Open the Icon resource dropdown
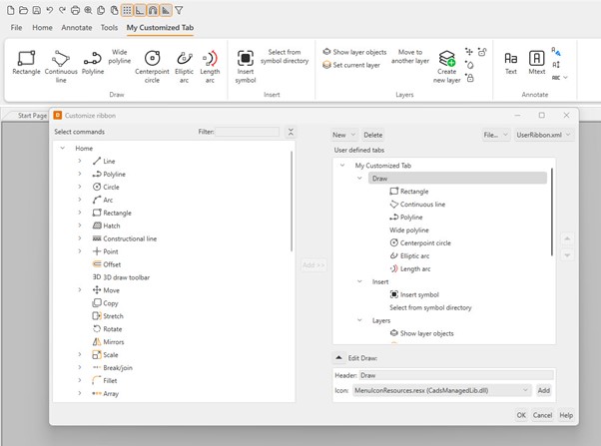The image size is (601, 446). tap(526, 391)
